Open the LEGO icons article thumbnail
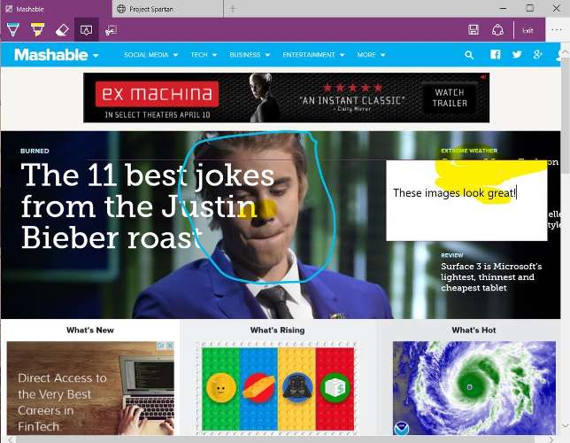The width and height of the screenshot is (570, 443). coord(277,388)
